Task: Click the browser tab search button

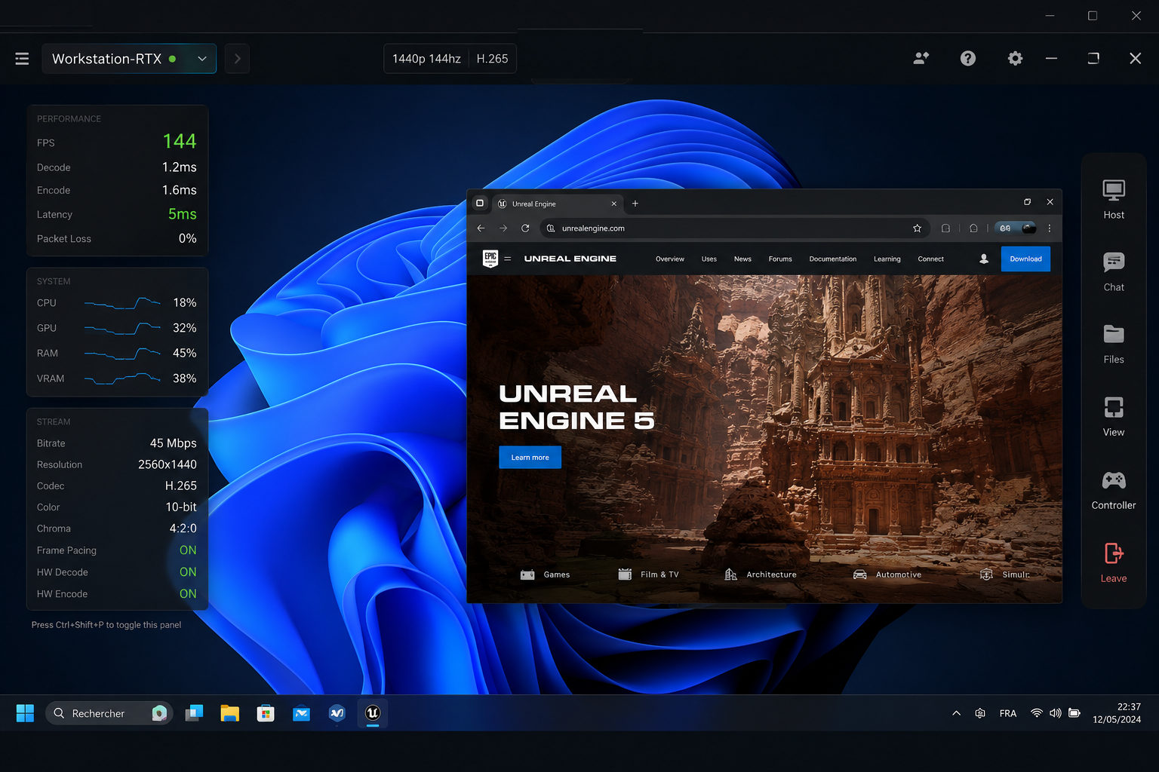Action: (480, 204)
